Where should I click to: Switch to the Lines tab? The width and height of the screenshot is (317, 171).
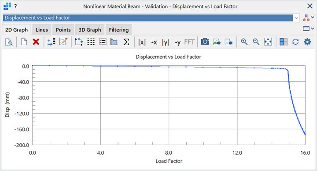point(42,30)
